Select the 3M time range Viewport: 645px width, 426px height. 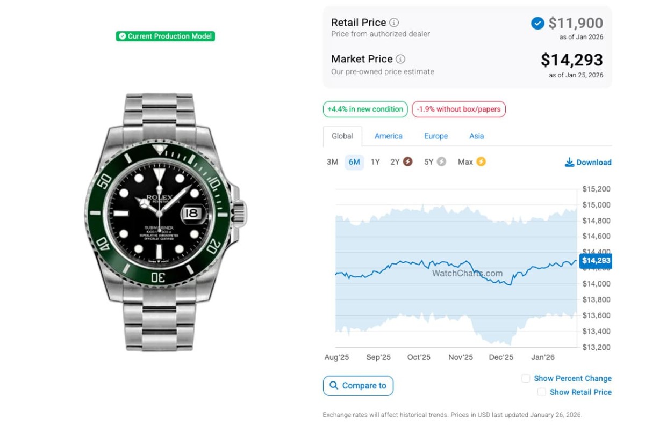[332, 161]
